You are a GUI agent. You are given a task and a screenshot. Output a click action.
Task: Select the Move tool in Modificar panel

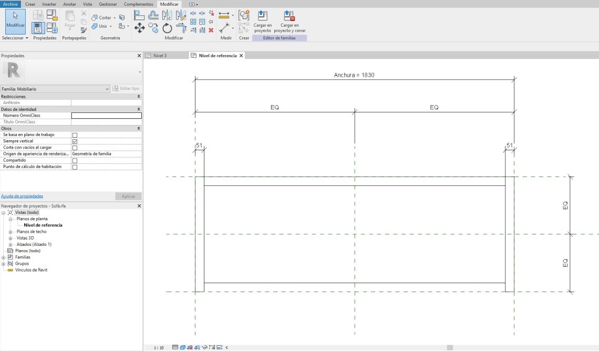(x=140, y=28)
